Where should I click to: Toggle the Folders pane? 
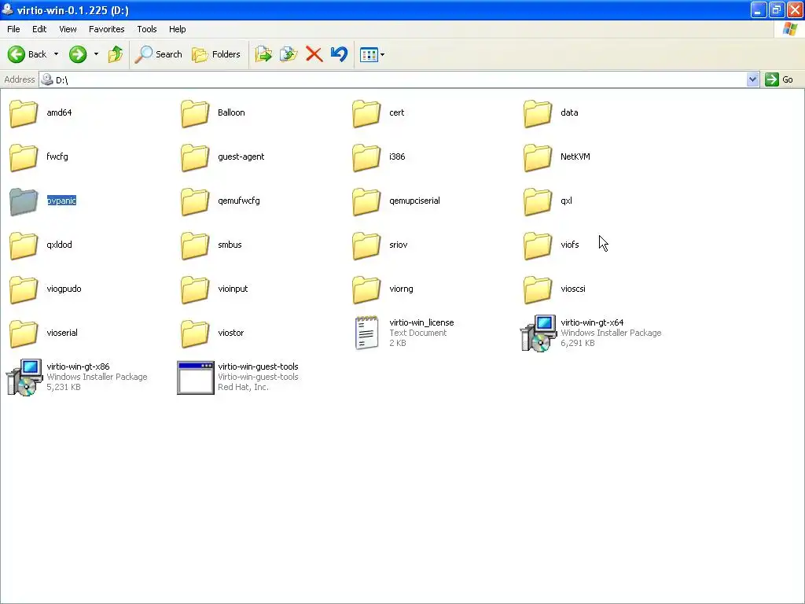(215, 54)
